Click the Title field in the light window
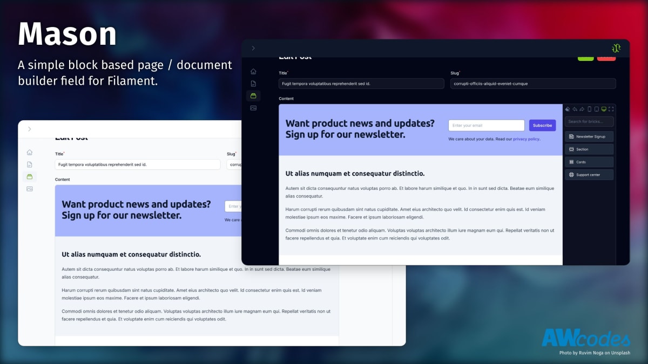Viewport: 648px width, 364px height. click(x=138, y=164)
